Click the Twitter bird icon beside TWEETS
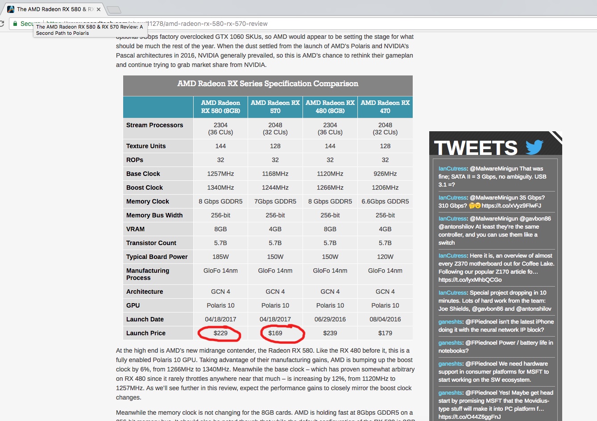This screenshot has width=597, height=421. tap(535, 147)
